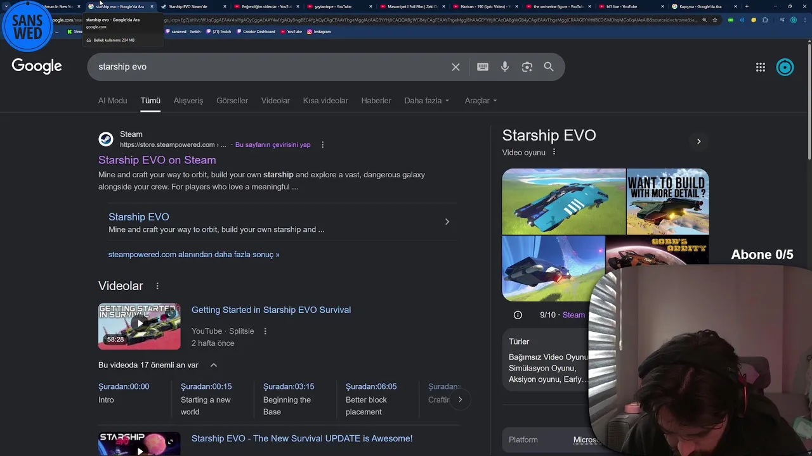The height and width of the screenshot is (456, 812).
Task: Bookmark this page with the star icon
Action: 715,20
